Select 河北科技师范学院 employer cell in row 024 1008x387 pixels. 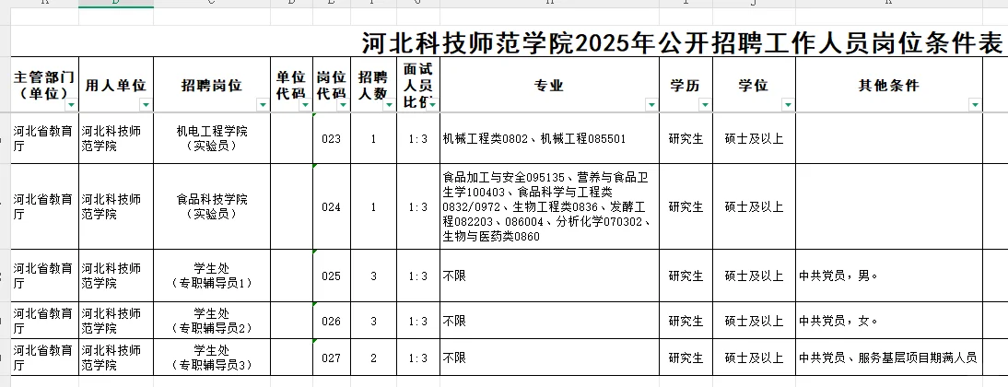[x=116, y=206]
